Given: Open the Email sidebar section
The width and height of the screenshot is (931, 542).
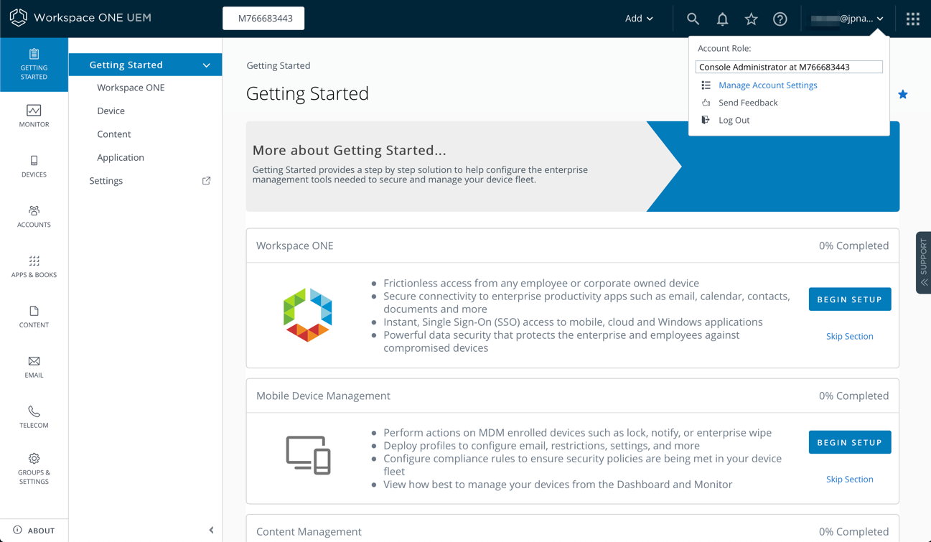Looking at the screenshot, I should point(34,367).
